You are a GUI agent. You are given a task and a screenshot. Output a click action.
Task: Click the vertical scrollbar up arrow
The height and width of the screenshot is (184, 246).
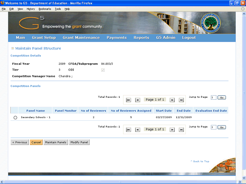click(x=244, y=14)
